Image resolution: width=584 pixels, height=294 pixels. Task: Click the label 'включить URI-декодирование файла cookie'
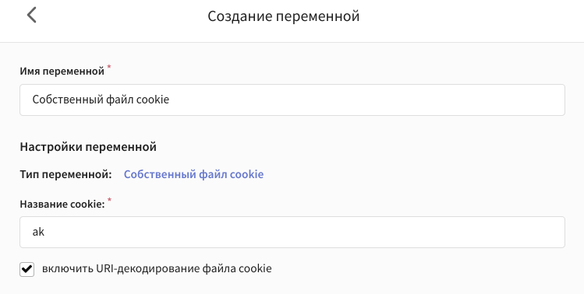157,268
